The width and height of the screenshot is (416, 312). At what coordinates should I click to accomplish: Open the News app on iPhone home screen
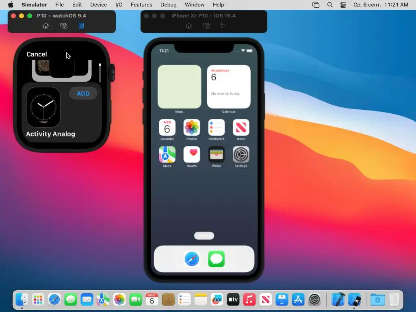pyautogui.click(x=241, y=127)
